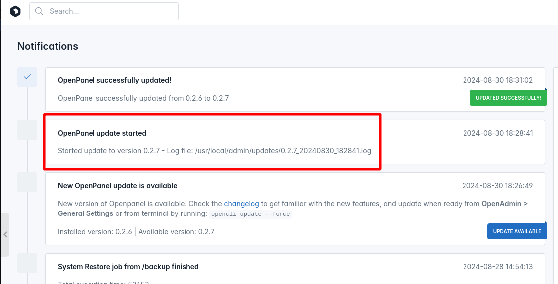
Task: Click the UPDATED SUCCESSFULLY! green badge
Action: [x=509, y=98]
